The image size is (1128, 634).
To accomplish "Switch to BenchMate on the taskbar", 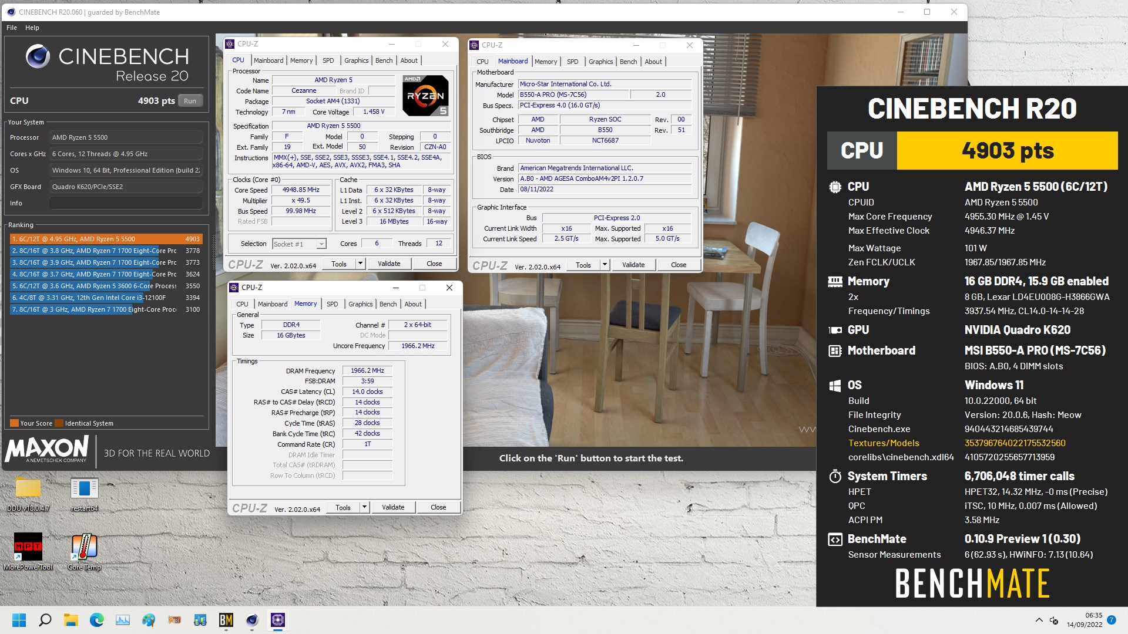I will [226, 620].
